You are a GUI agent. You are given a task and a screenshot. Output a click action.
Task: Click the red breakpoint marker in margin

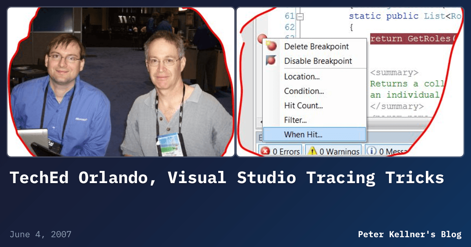[262, 38]
